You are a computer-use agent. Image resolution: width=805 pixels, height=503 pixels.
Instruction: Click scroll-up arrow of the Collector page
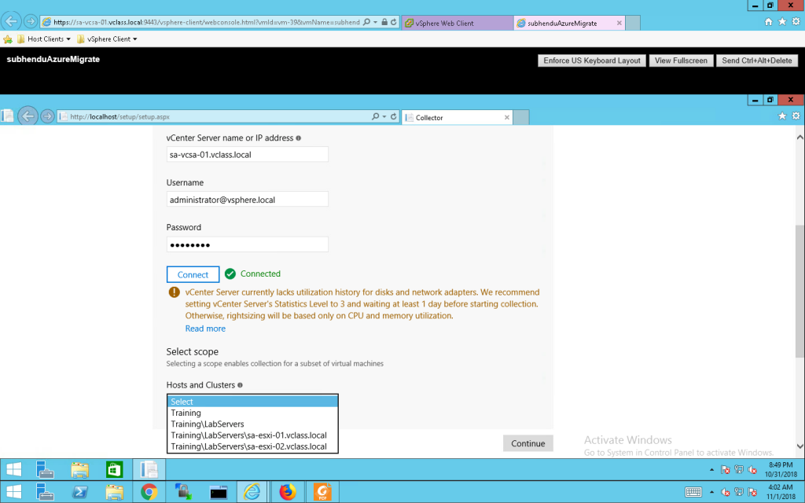coord(799,137)
